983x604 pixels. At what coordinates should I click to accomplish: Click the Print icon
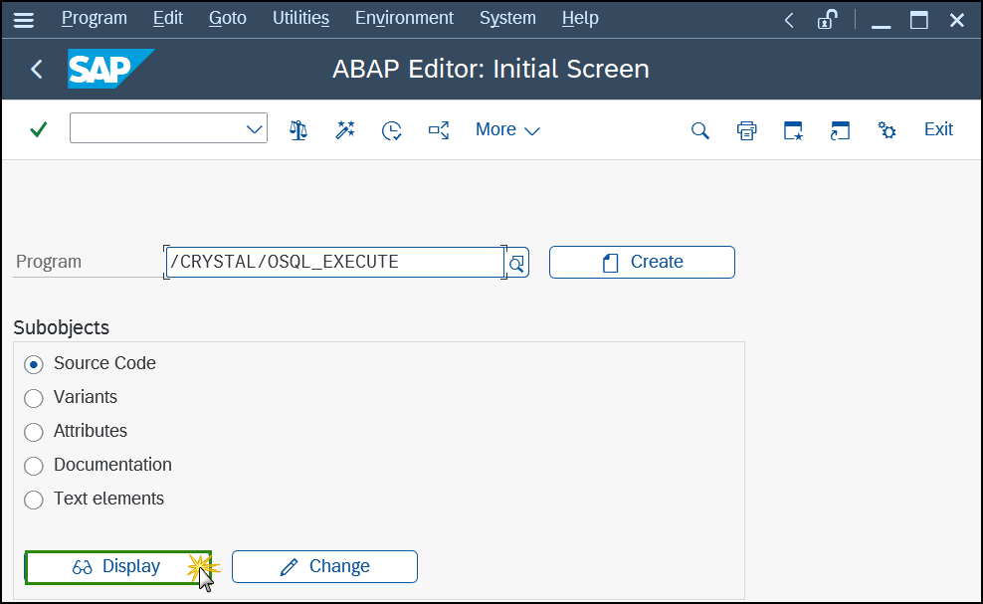tap(746, 130)
